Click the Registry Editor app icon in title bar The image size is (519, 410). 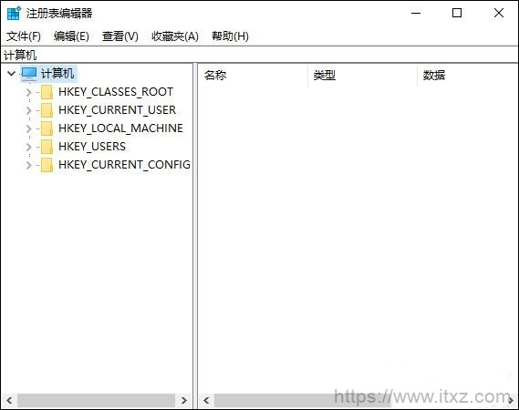pyautogui.click(x=14, y=14)
